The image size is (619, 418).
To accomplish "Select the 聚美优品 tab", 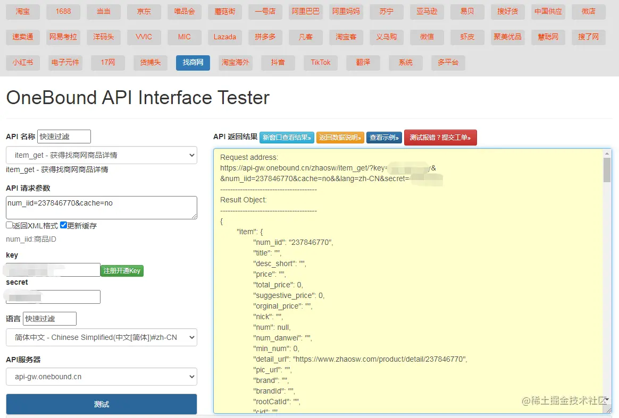I will pyautogui.click(x=508, y=37).
